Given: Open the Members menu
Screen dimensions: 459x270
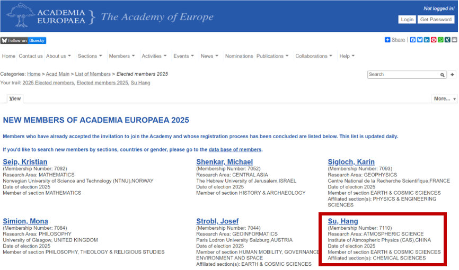Looking at the screenshot, I should coord(121,56).
